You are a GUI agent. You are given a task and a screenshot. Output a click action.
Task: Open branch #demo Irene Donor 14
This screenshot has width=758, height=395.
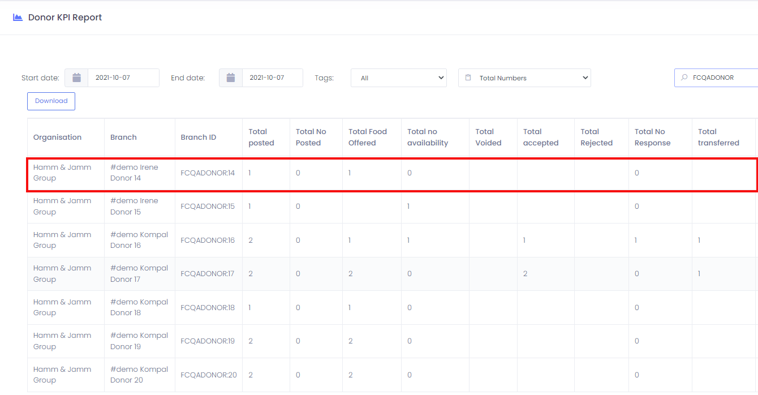[x=134, y=173]
